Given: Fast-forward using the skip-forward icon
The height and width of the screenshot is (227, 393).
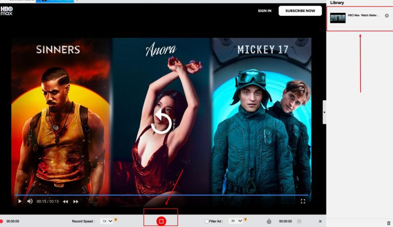Looking at the screenshot, I should (x=76, y=201).
